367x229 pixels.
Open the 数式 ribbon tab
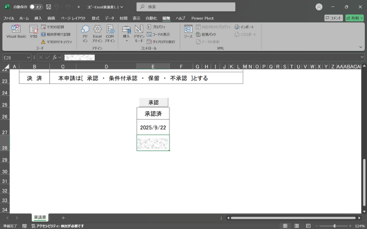pos(96,18)
